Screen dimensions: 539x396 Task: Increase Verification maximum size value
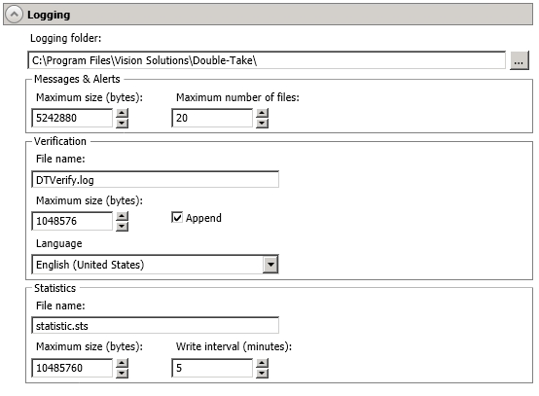click(122, 216)
